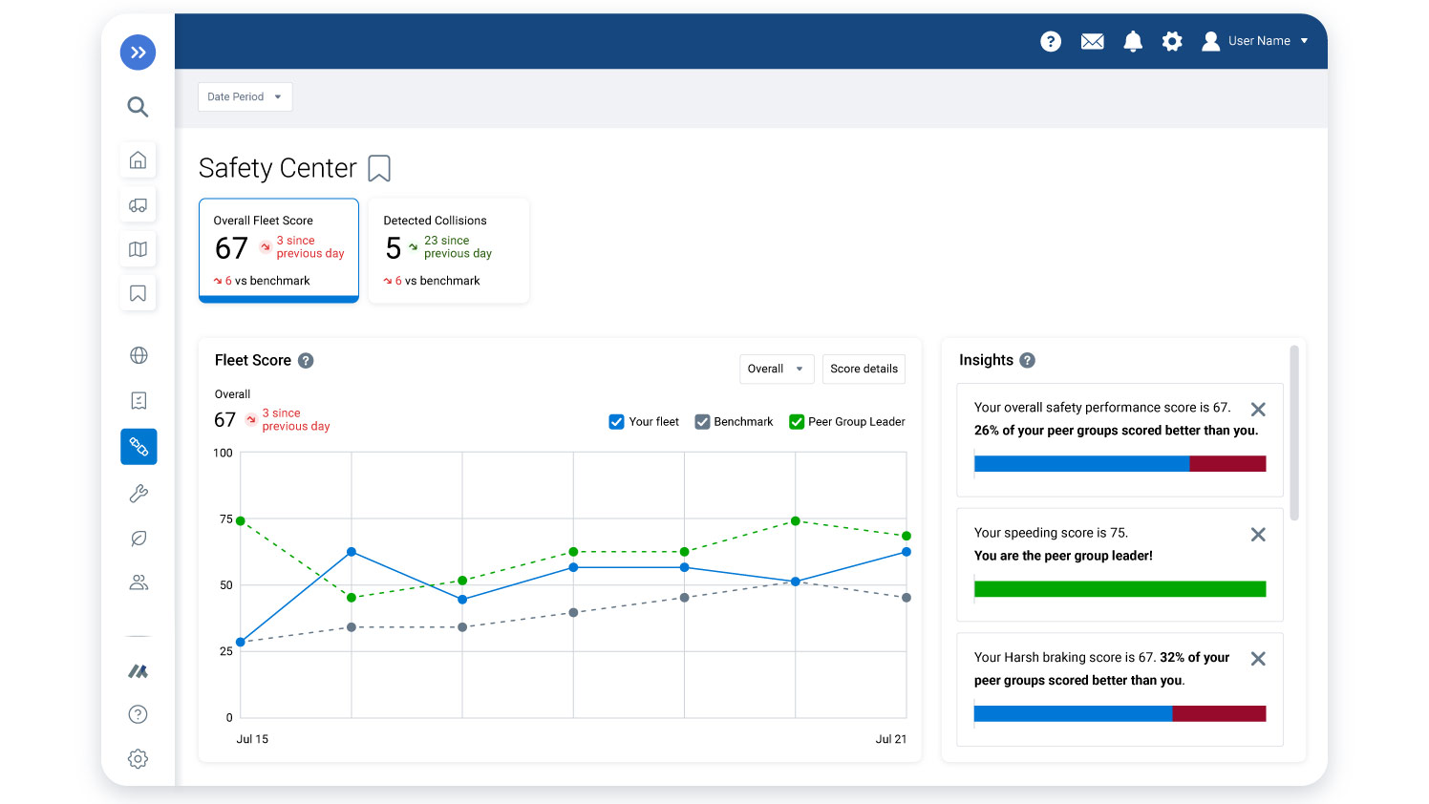Open notifications via the bell icon
Viewport: 1429px width, 804px height.
(x=1133, y=41)
